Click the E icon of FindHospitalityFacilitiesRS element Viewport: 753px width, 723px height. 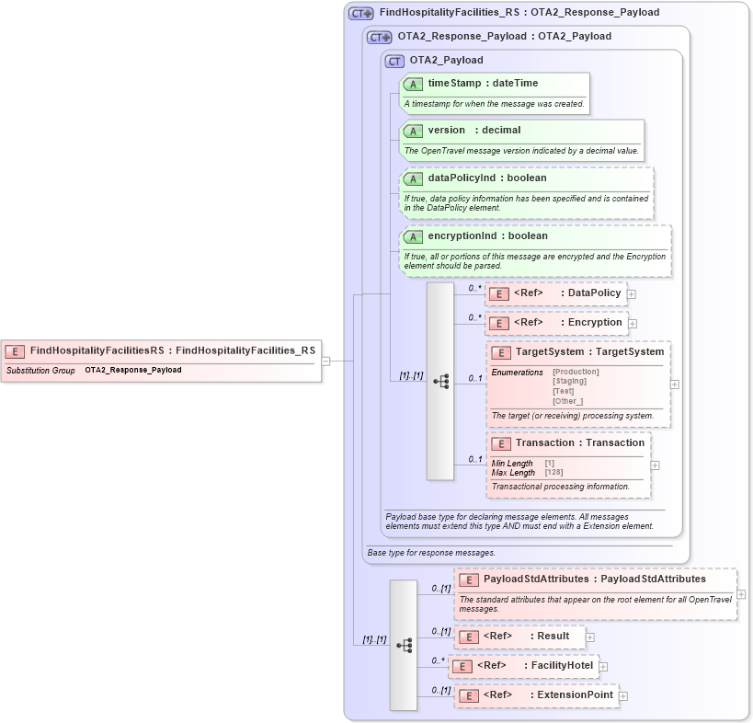click(14, 350)
